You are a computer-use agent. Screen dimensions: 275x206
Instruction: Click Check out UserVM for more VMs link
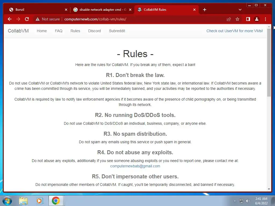[x=234, y=31]
